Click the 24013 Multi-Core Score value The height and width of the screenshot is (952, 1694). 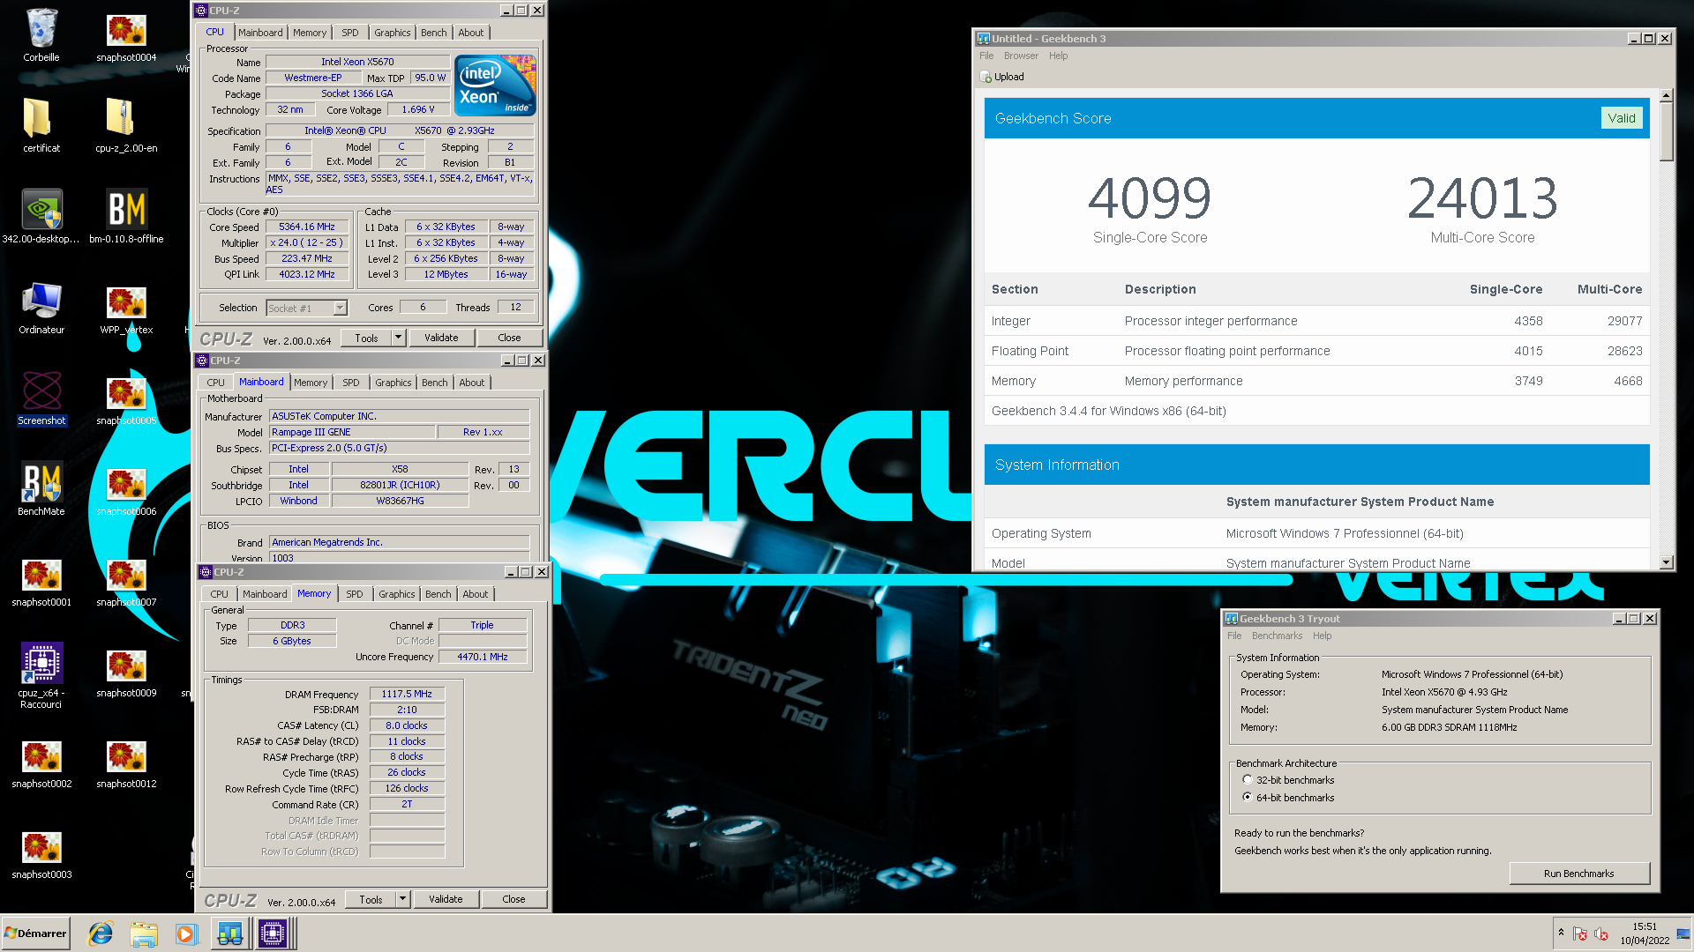click(x=1482, y=197)
